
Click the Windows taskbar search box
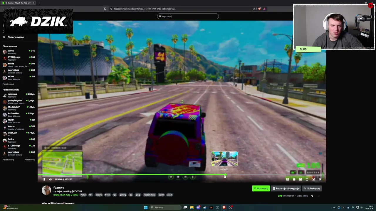click(x=165, y=207)
